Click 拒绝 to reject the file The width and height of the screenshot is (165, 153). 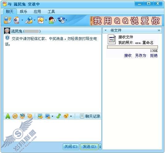(x=154, y=55)
